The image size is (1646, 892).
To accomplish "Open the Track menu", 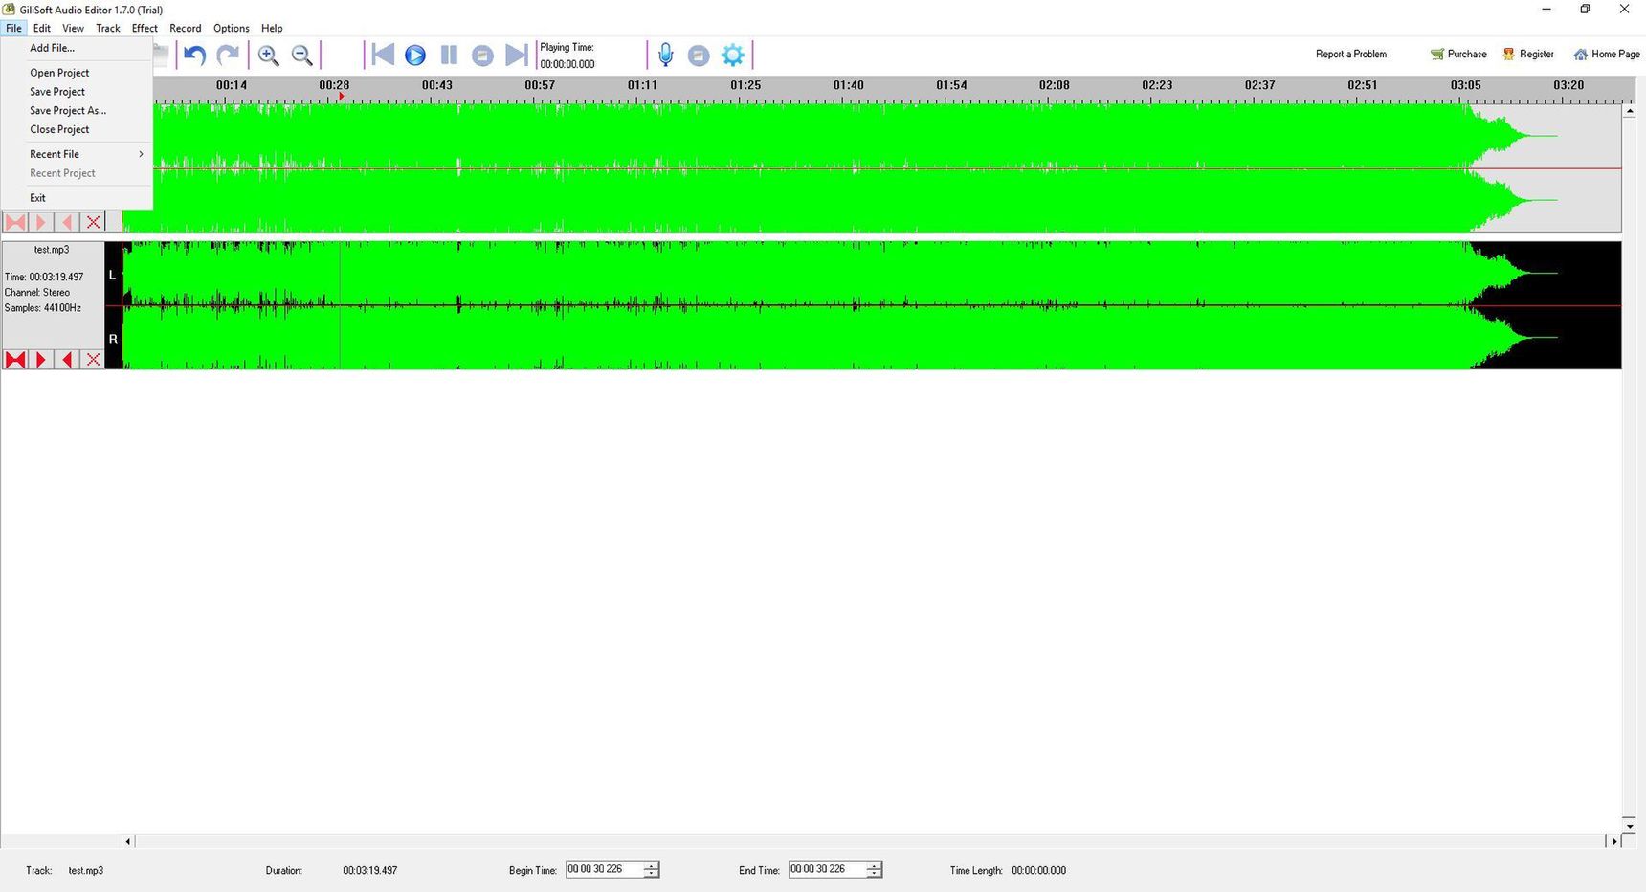I will tap(108, 28).
